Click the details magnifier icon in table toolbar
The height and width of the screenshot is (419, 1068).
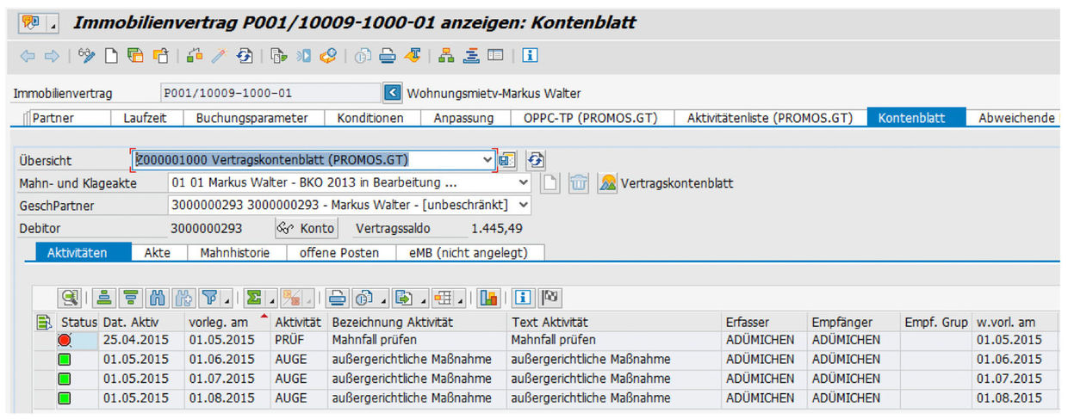click(x=70, y=298)
